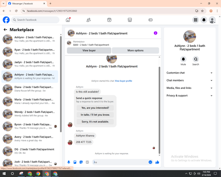Viewport: 221px width, 177px height.
Task: Open Wendy's apartment conversation
Action: [x=30, y=114]
